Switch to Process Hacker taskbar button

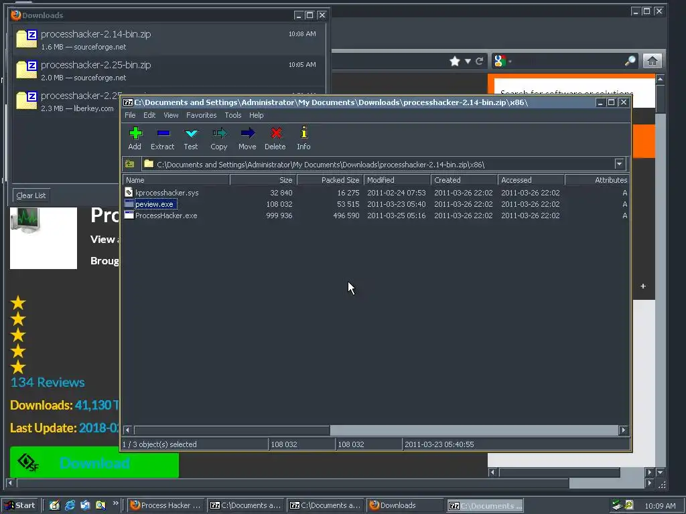[x=166, y=505]
